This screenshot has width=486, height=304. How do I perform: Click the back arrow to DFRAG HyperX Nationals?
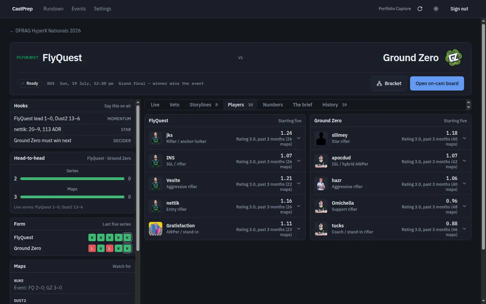(x=12, y=31)
